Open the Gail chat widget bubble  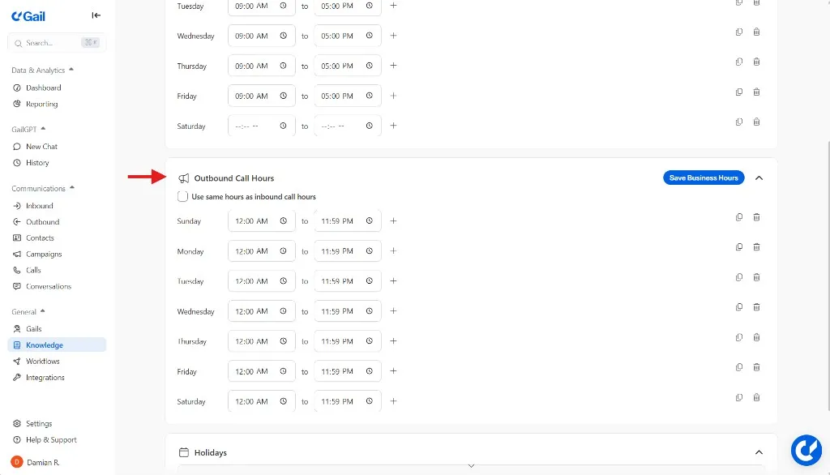(806, 450)
